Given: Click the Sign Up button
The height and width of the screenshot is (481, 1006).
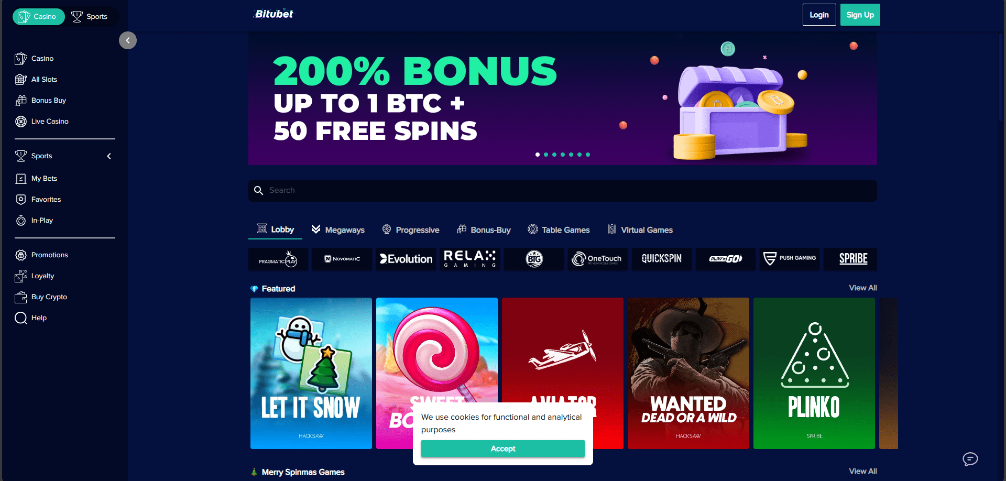Looking at the screenshot, I should pyautogui.click(x=860, y=15).
